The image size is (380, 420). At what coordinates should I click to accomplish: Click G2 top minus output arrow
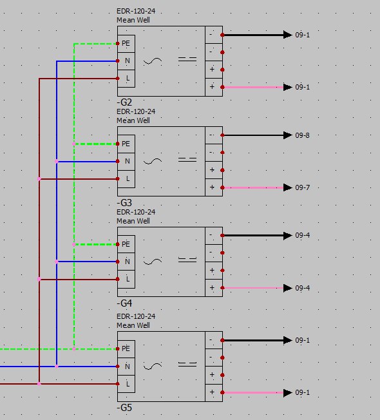coord(288,35)
